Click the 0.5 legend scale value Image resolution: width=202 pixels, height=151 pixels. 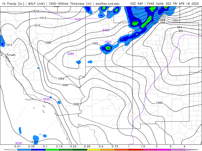click(101, 146)
